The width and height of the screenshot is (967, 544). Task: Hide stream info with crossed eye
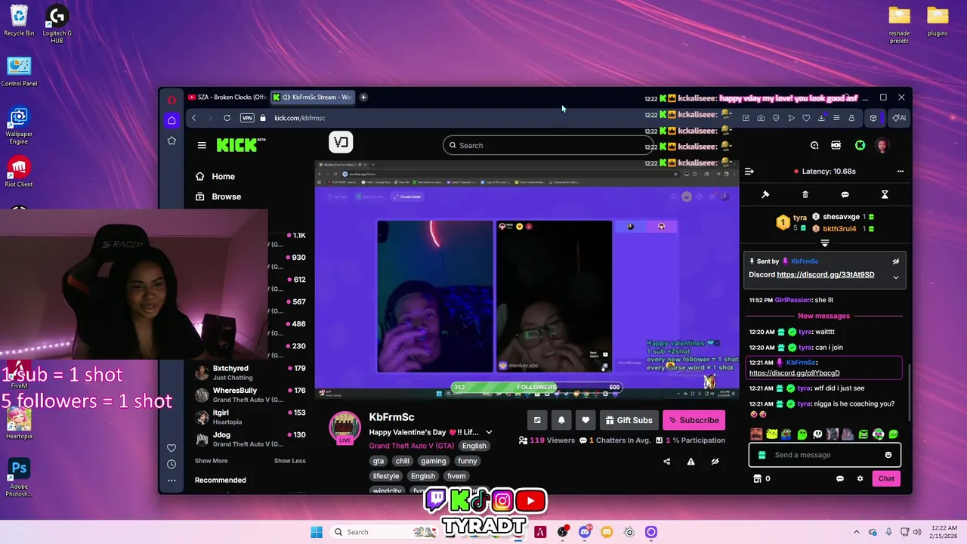[x=715, y=462]
